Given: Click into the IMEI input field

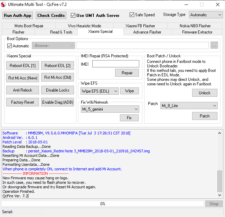Looking at the screenshot, I should coord(116,64).
